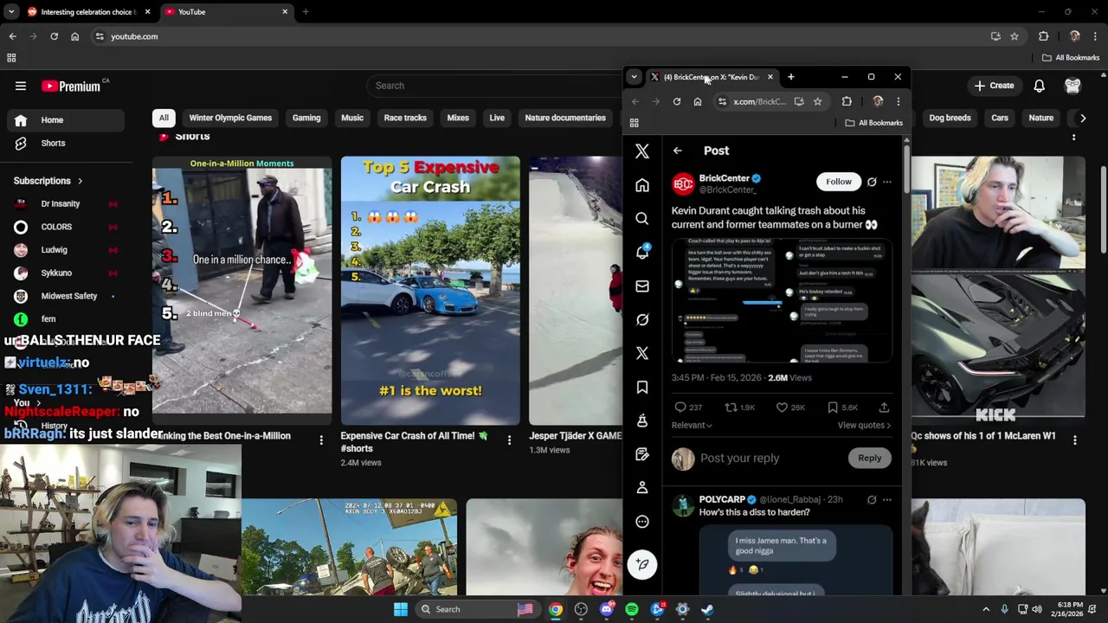Go back from the Post view
Image resolution: width=1108 pixels, height=623 pixels.
(x=678, y=151)
